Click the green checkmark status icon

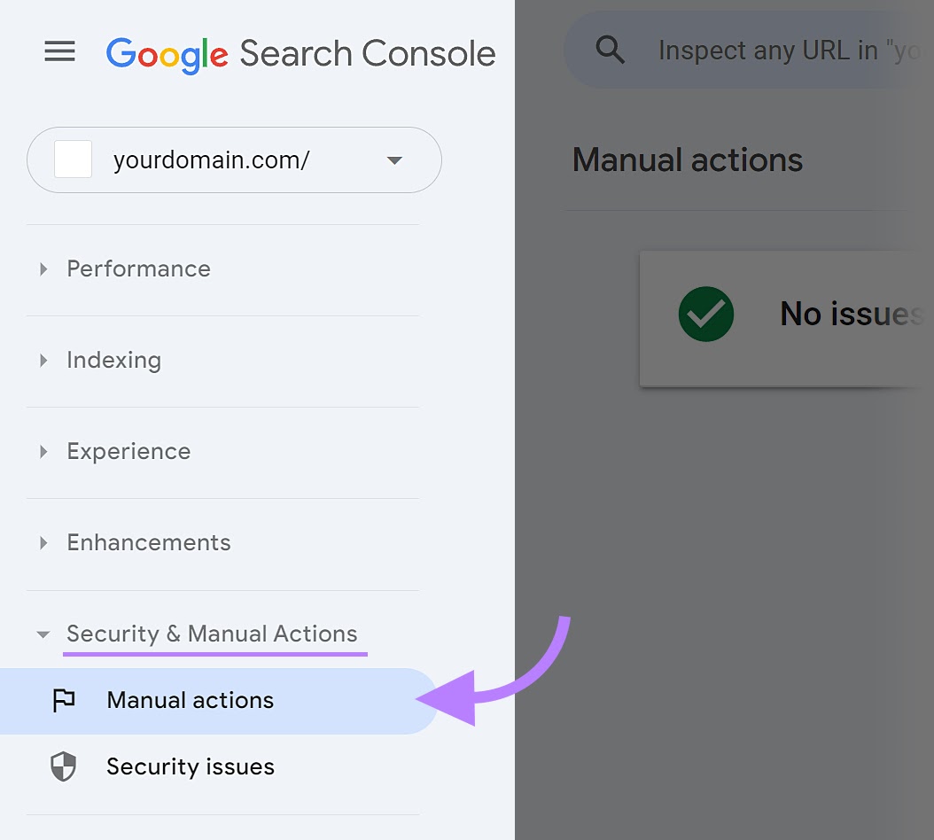coord(705,315)
